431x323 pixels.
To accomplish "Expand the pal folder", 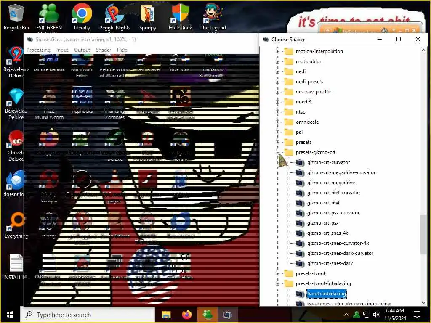I will point(277,132).
